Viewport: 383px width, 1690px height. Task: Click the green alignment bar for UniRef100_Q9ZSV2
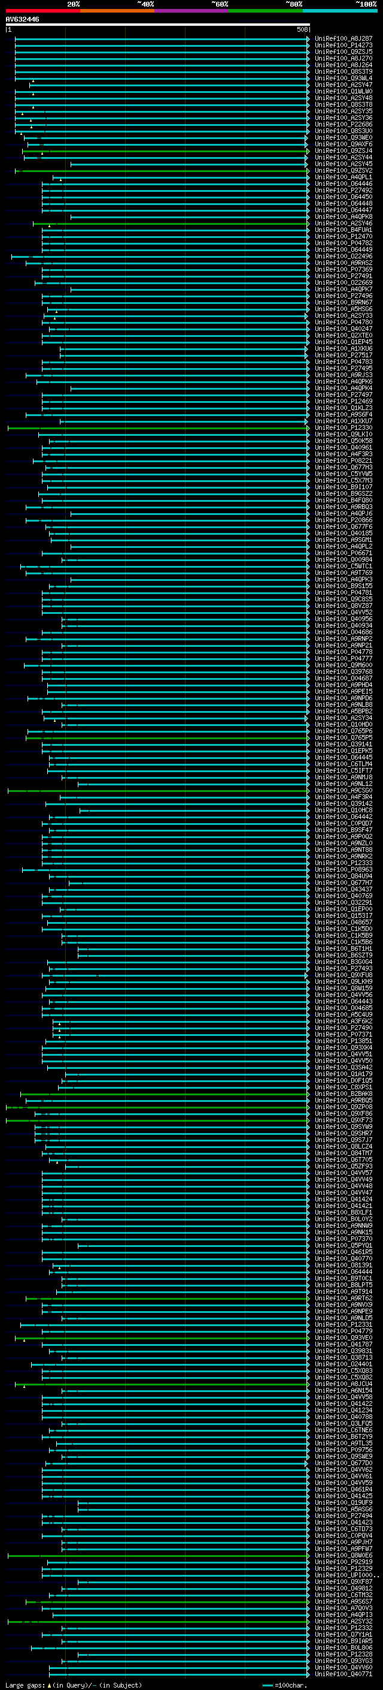(x=162, y=171)
